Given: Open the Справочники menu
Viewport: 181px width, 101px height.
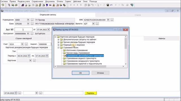Looking at the screenshot, I should tap(37, 1).
